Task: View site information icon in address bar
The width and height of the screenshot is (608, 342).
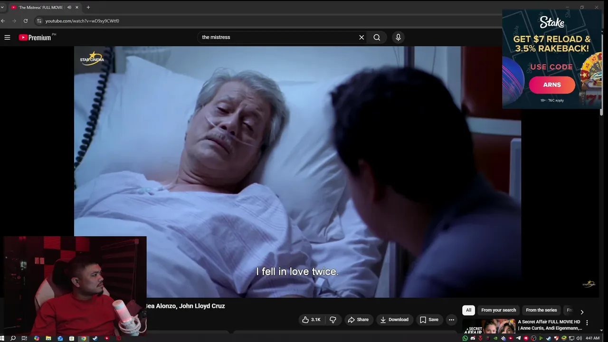Action: point(39,21)
